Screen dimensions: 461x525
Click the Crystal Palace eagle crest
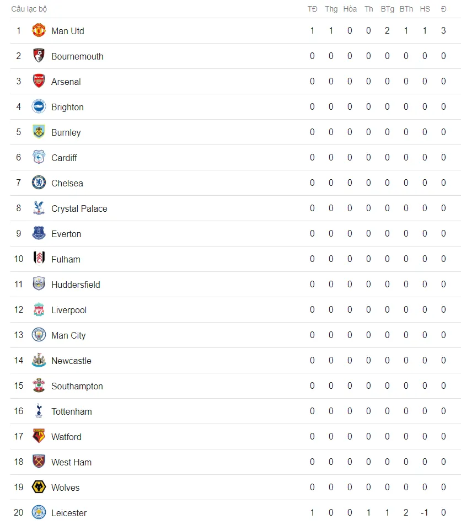39,208
